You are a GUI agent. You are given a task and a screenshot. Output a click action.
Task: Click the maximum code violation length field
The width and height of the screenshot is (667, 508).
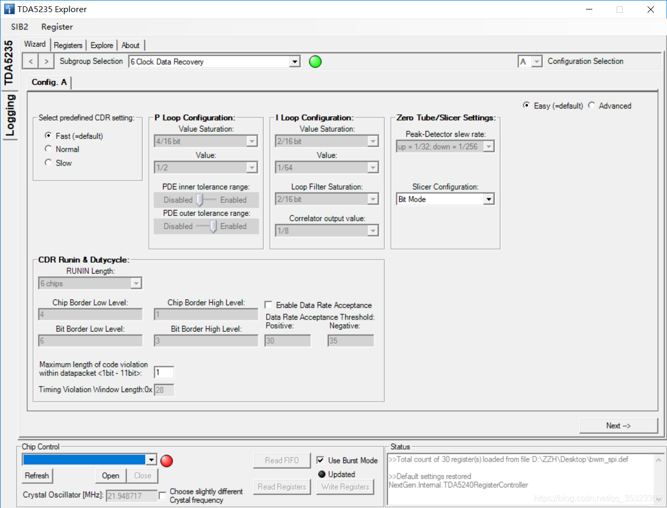click(x=164, y=372)
